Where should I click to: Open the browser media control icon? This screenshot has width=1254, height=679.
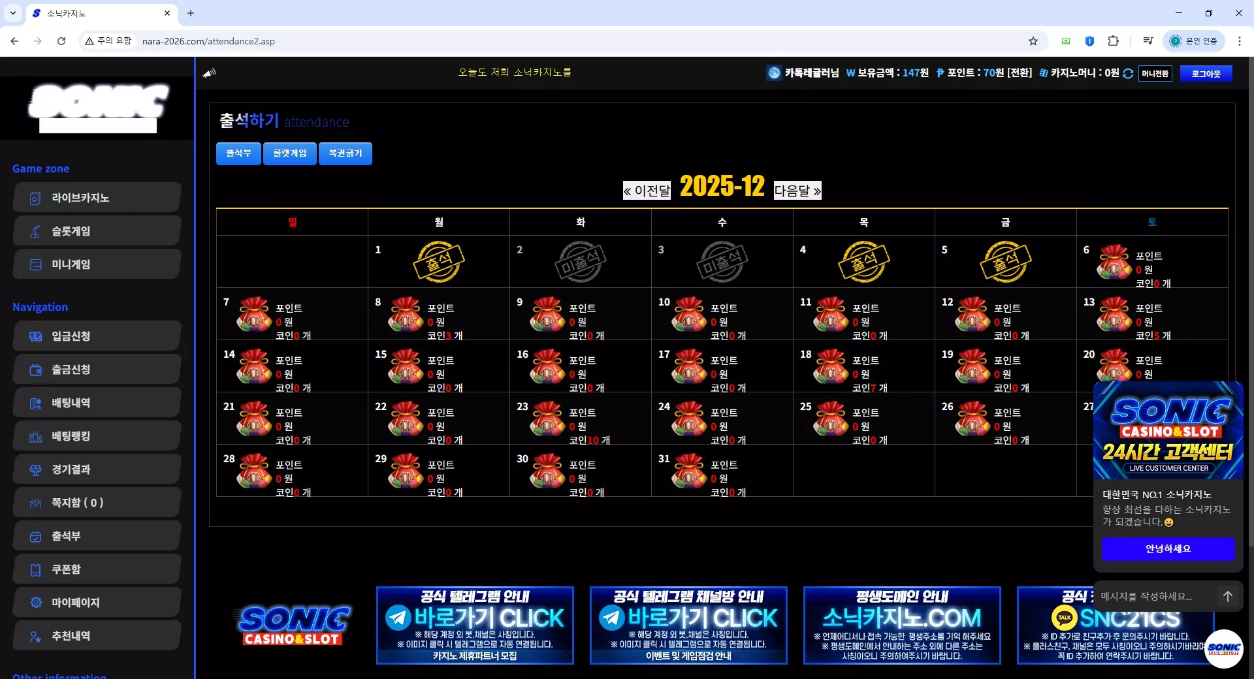pos(1148,41)
